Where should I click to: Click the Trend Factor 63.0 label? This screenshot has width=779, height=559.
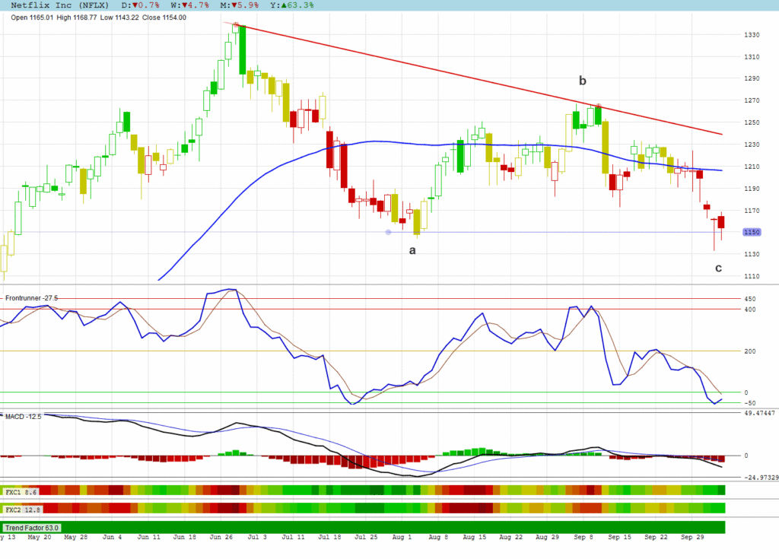pyautogui.click(x=32, y=527)
